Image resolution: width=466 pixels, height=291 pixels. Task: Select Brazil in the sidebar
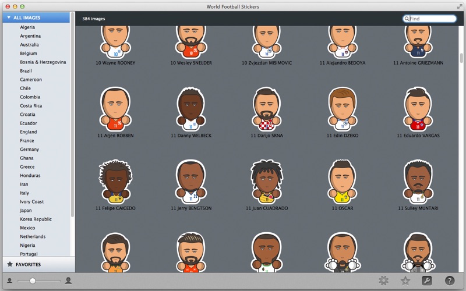tap(26, 70)
